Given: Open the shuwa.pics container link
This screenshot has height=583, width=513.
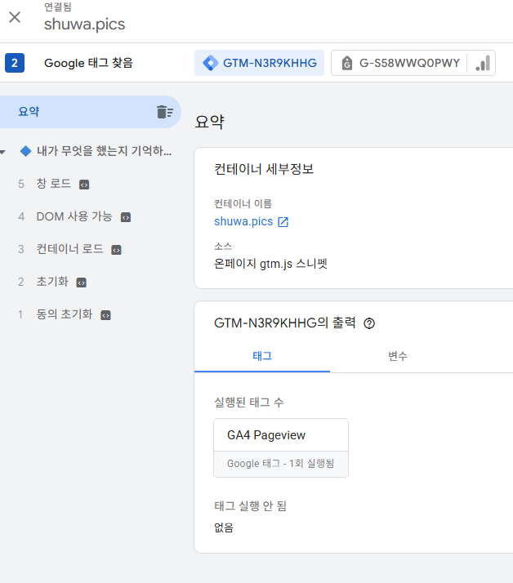Looking at the screenshot, I should point(243,221).
